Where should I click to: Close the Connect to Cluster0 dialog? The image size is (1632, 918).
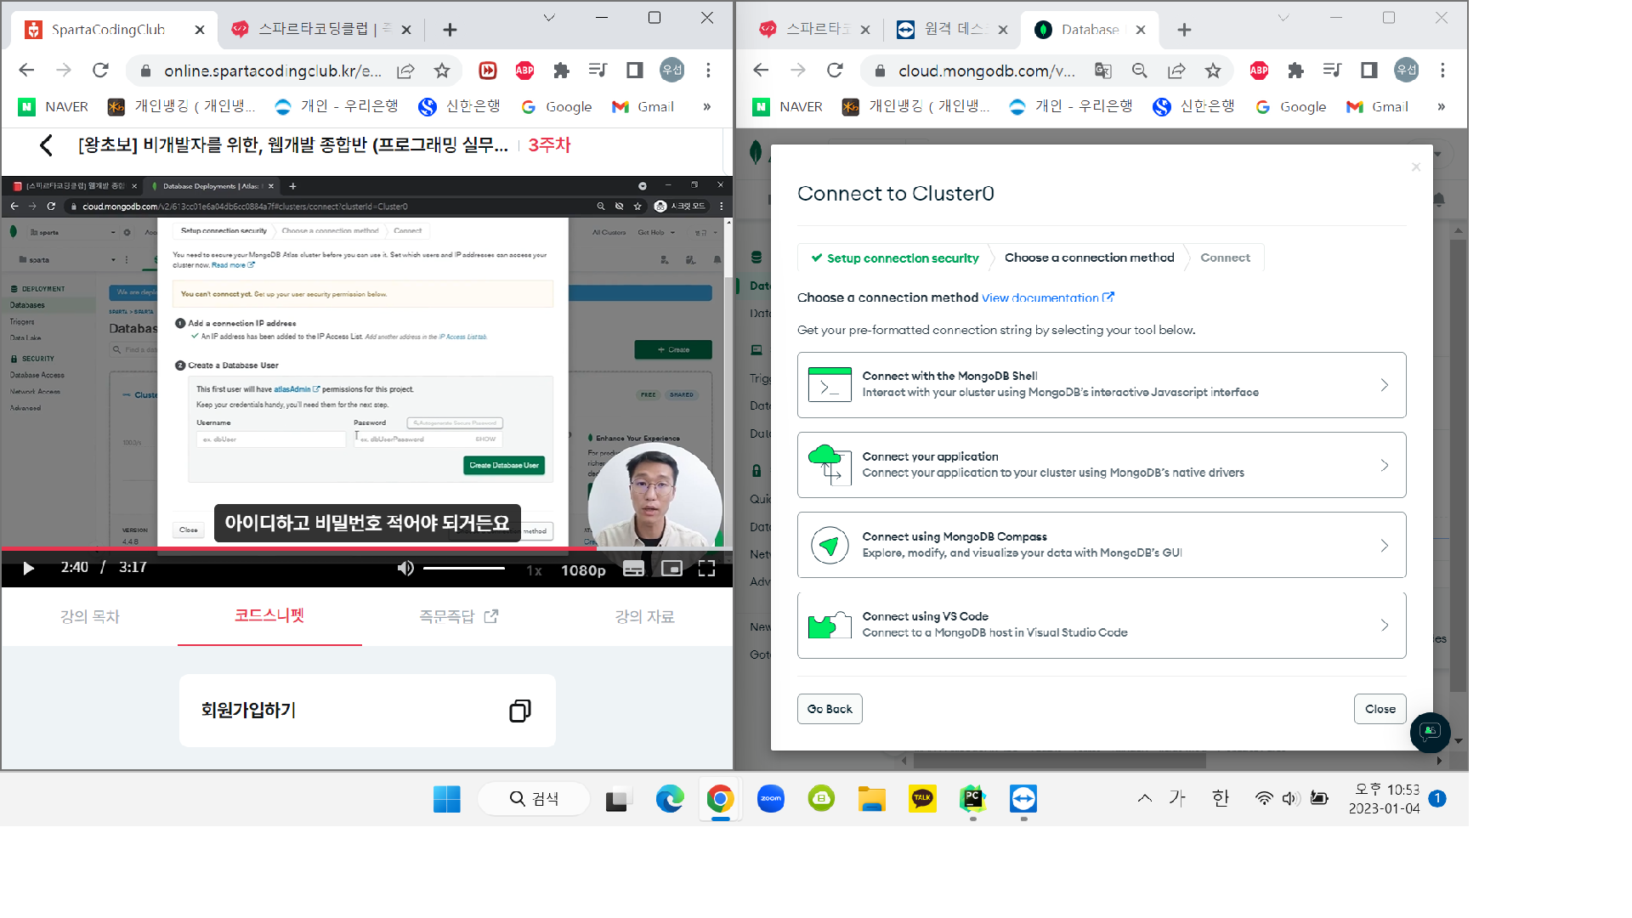click(x=1380, y=709)
